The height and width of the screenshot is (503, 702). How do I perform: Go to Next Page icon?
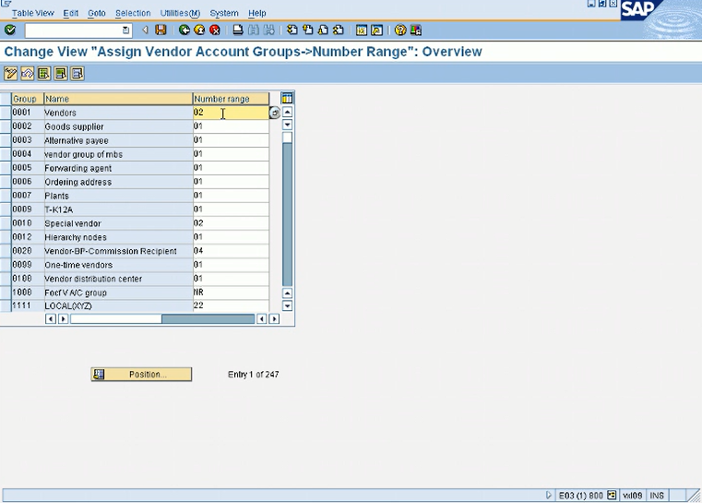(x=323, y=30)
